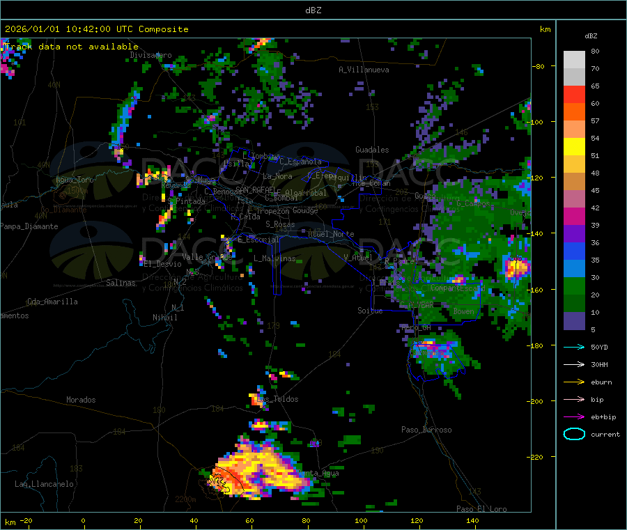627x530 pixels.
Task: Click the pink bip arrow legend icon
Action: (574, 399)
